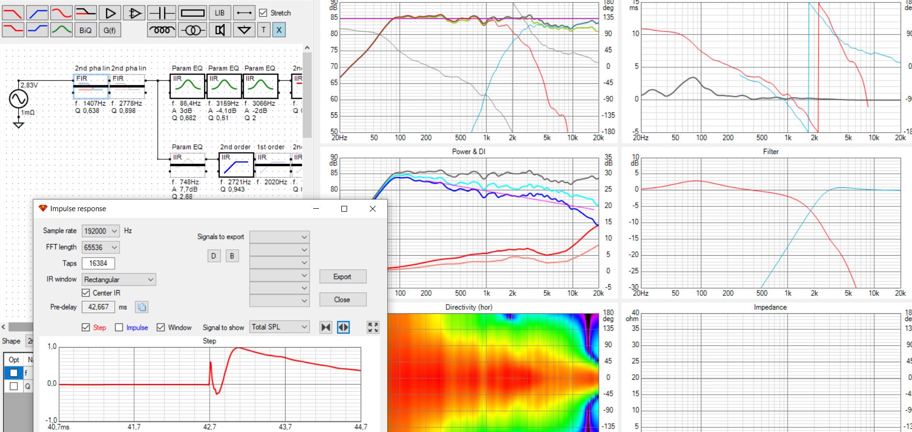Image resolution: width=912 pixels, height=432 pixels.
Task: Select the green parametric EQ peak tool
Action: [61, 30]
